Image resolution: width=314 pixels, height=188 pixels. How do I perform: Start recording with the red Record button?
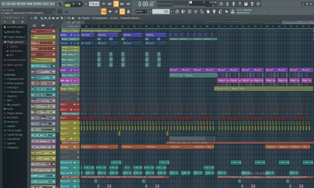coord(86,4)
